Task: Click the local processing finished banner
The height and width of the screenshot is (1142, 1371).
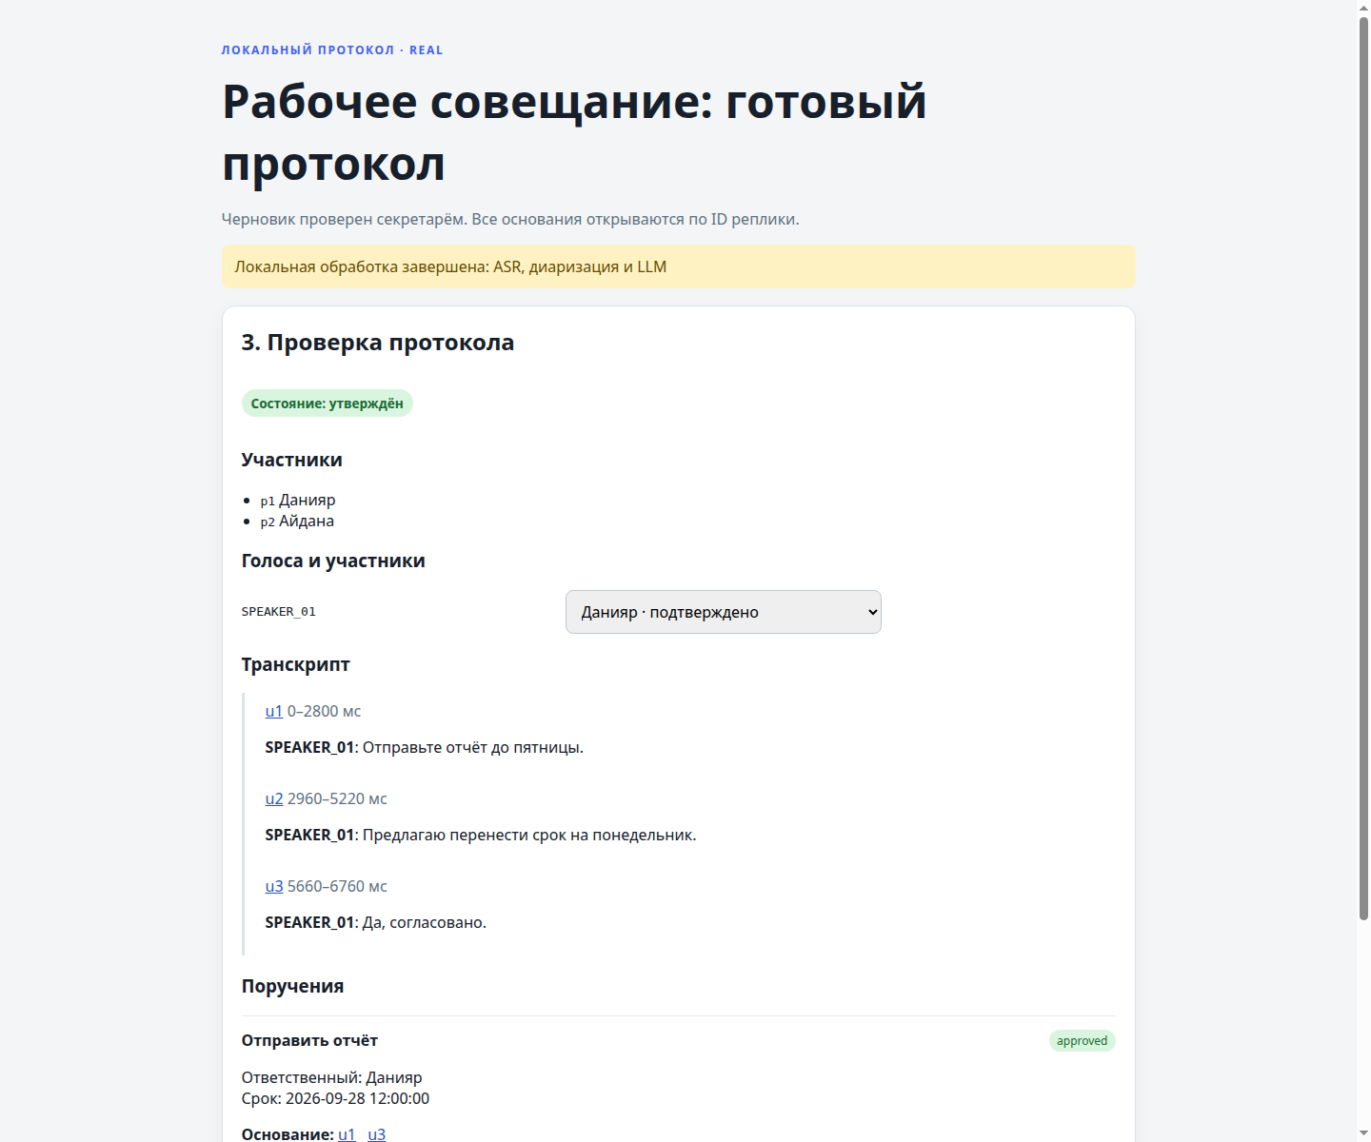Action: 679,266
